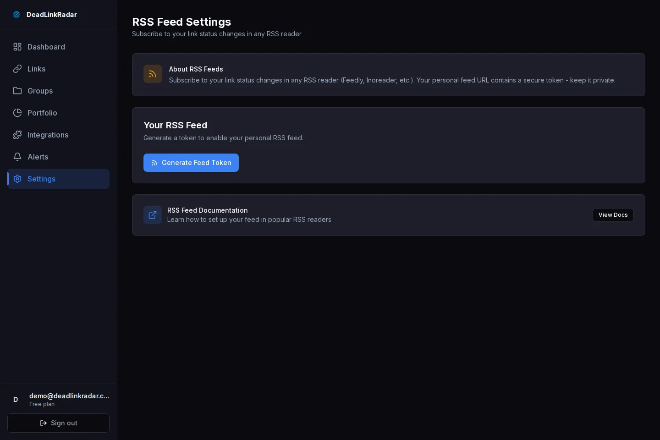
Task: Click the Free plan label
Action: tap(42, 404)
